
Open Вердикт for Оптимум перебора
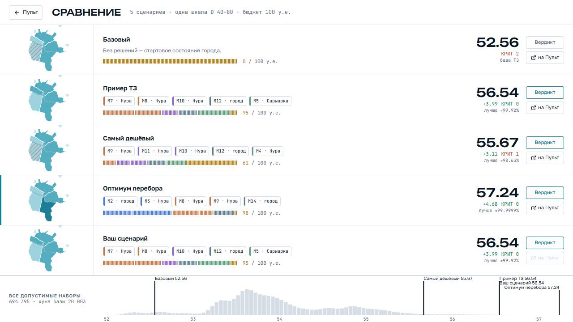click(x=545, y=193)
